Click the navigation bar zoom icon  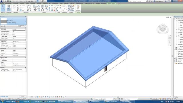click(x=170, y=42)
